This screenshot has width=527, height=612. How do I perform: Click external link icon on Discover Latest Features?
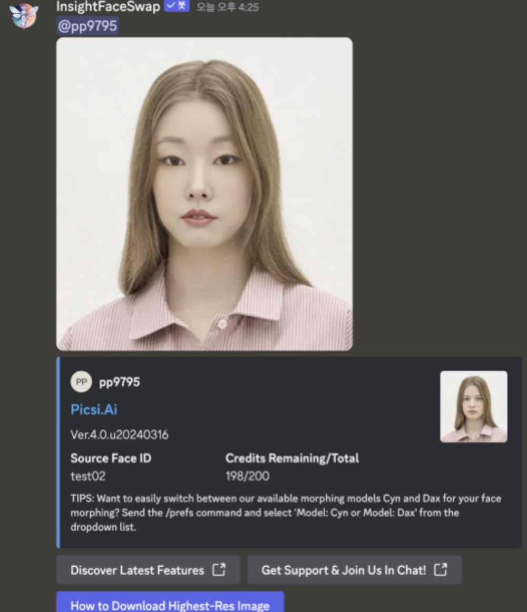click(x=219, y=570)
